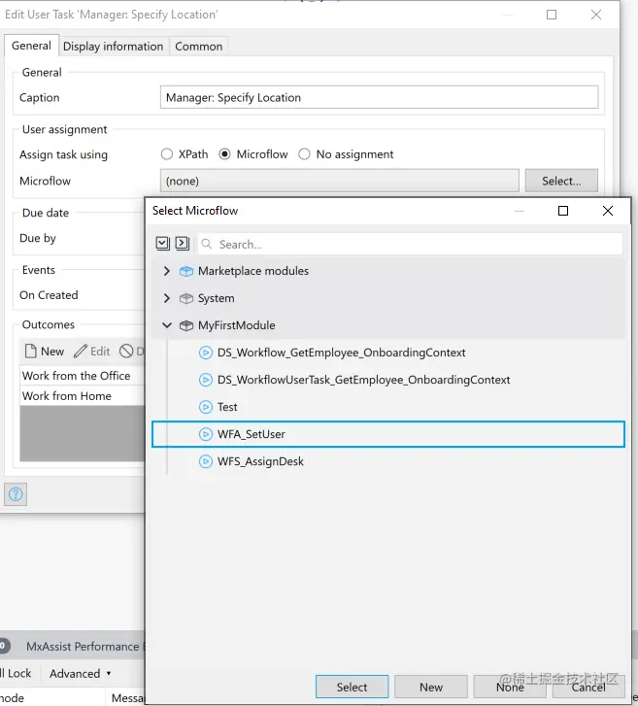Screen dimensions: 638x706
Task: Select the MyFirstModule tree row
Action: (388, 325)
